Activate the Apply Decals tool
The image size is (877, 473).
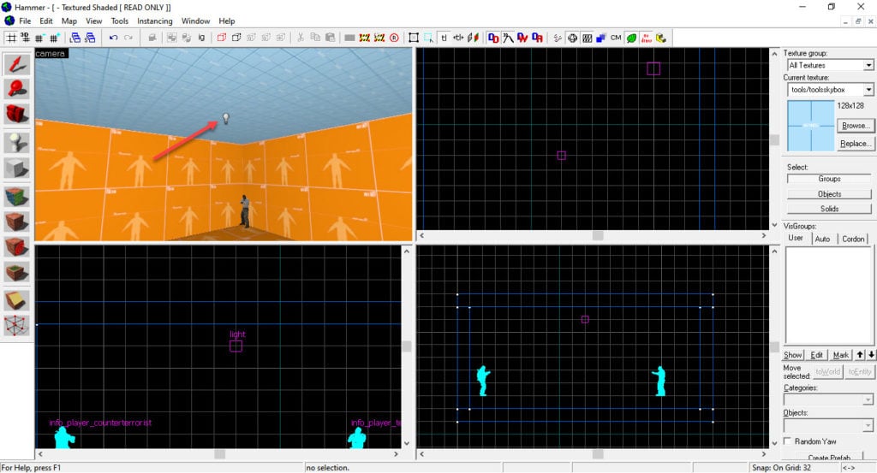17,246
